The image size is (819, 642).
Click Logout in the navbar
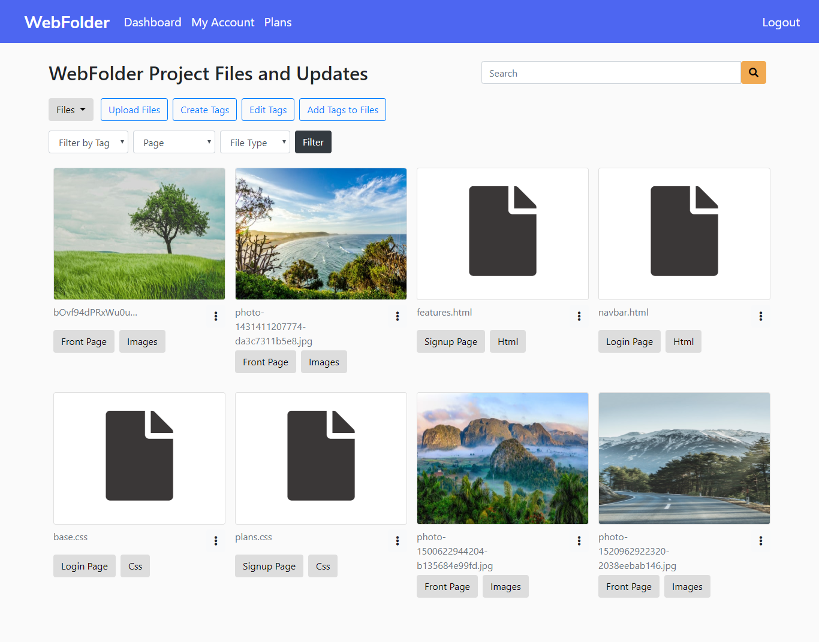[x=781, y=22]
